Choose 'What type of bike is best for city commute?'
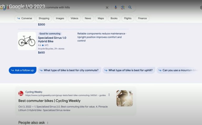 [x=69, y=70]
